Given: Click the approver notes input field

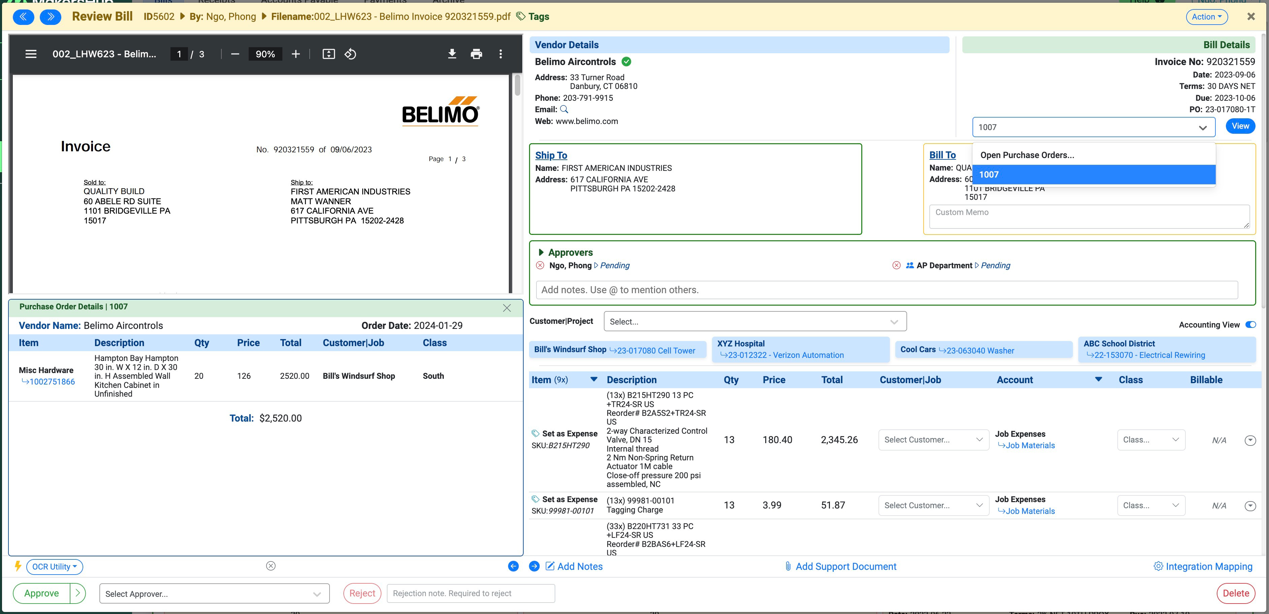Looking at the screenshot, I should click(886, 290).
